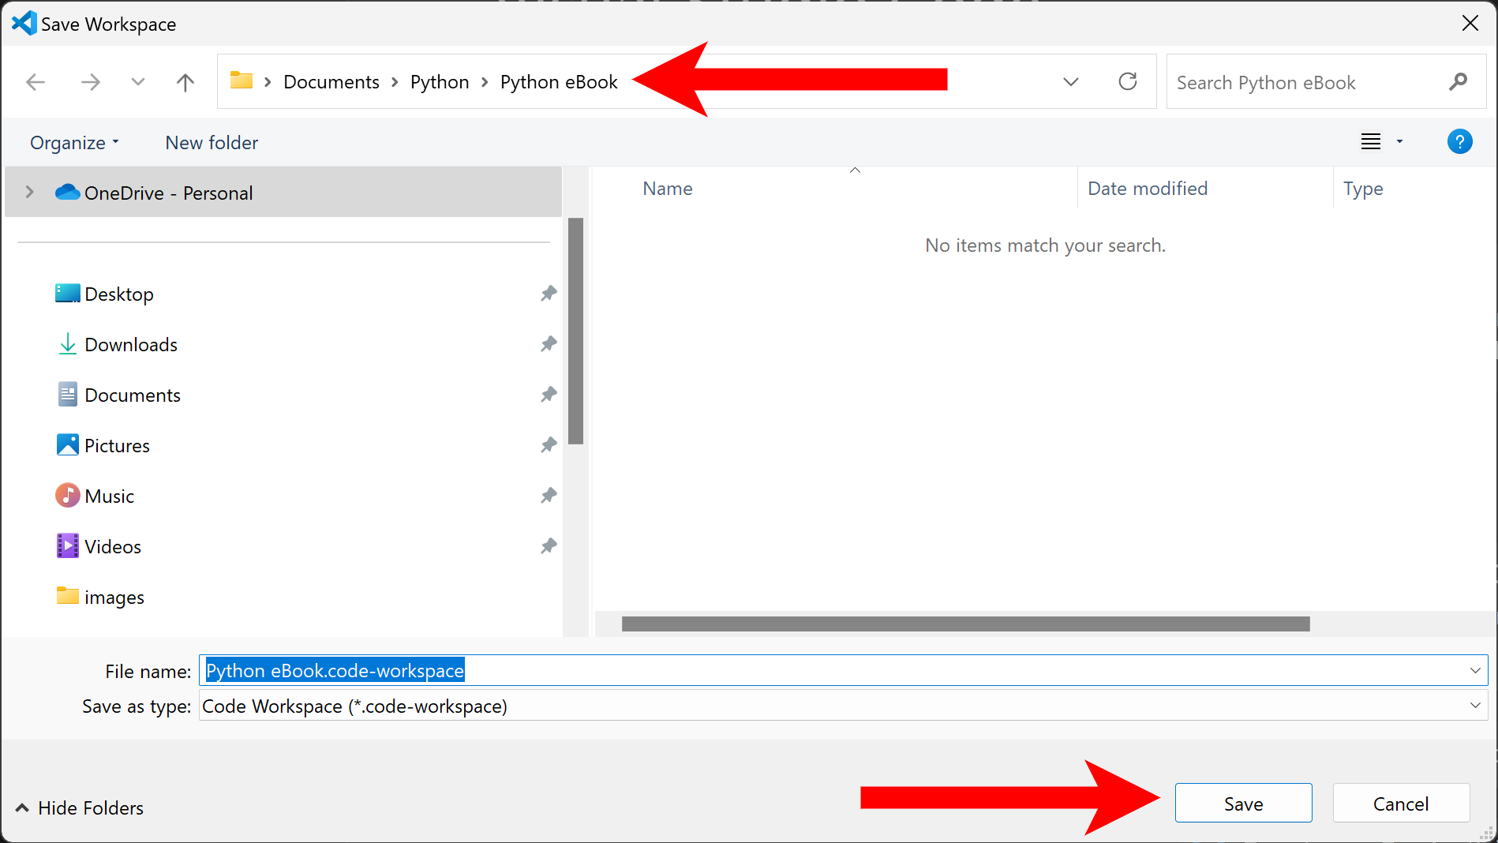Open Downloads in the navigation pane

pyautogui.click(x=131, y=345)
